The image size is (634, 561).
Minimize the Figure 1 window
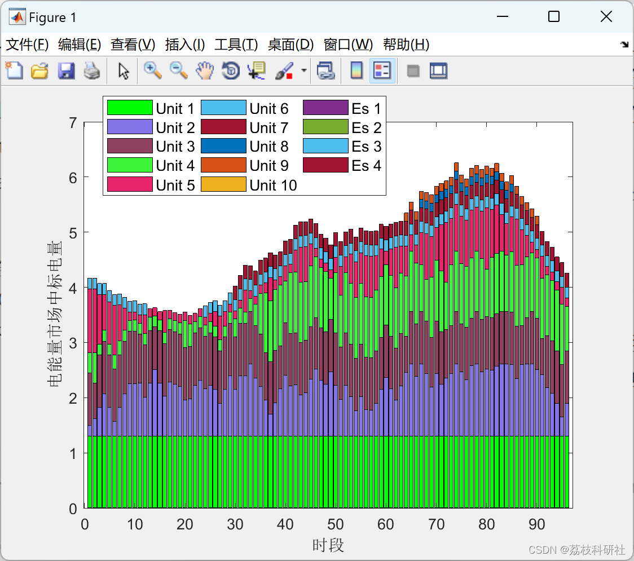502,16
